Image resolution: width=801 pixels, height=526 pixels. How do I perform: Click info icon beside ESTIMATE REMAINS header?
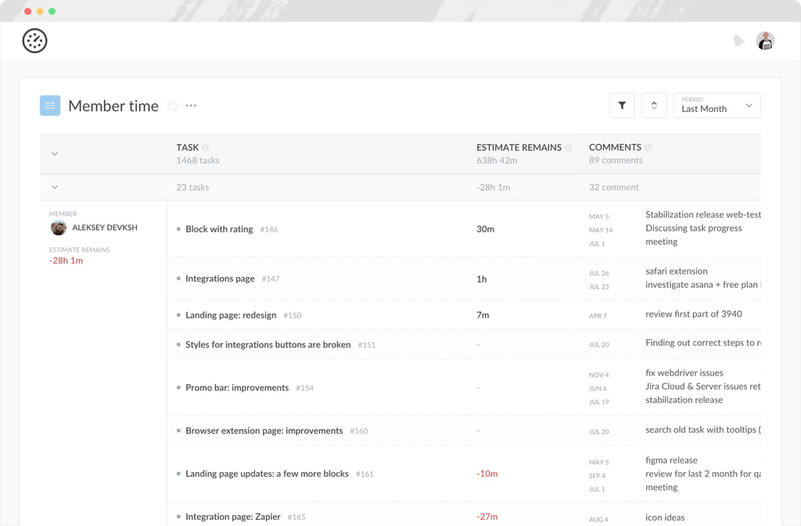pyautogui.click(x=569, y=147)
